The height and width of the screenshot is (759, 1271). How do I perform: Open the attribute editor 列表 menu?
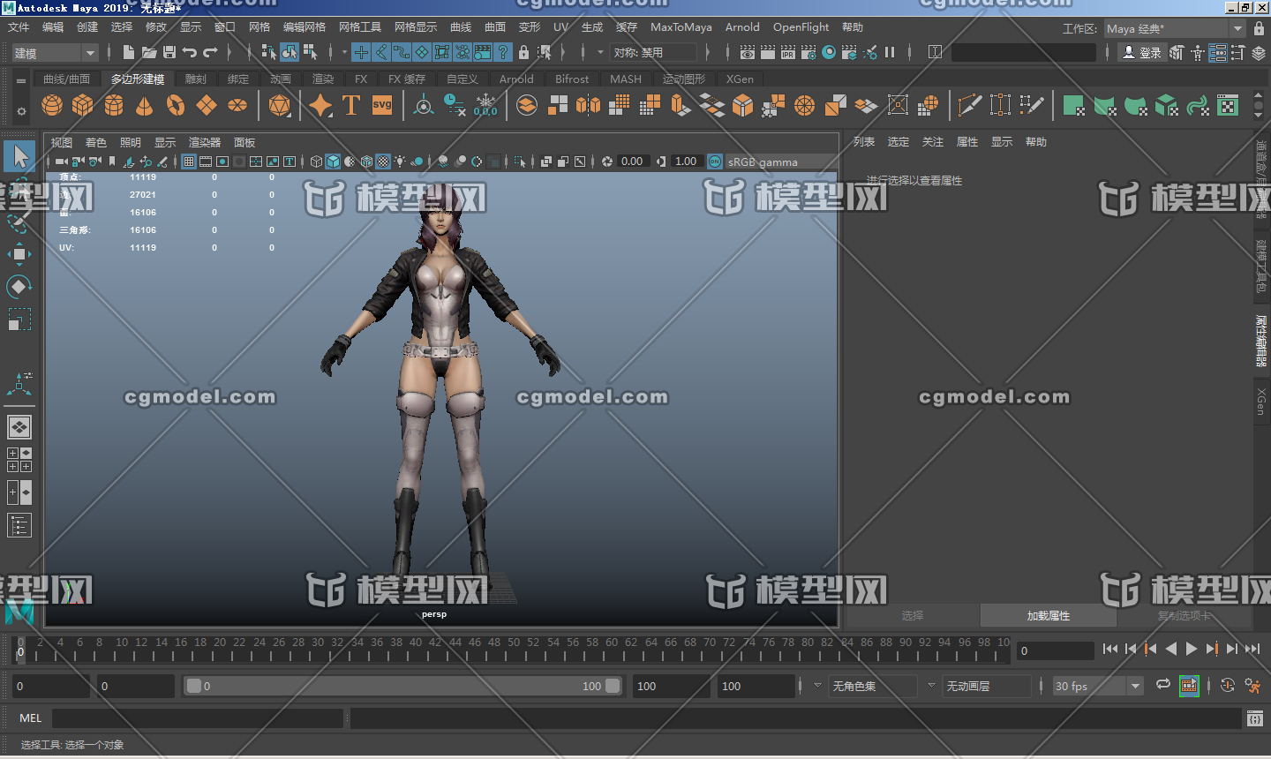863,142
